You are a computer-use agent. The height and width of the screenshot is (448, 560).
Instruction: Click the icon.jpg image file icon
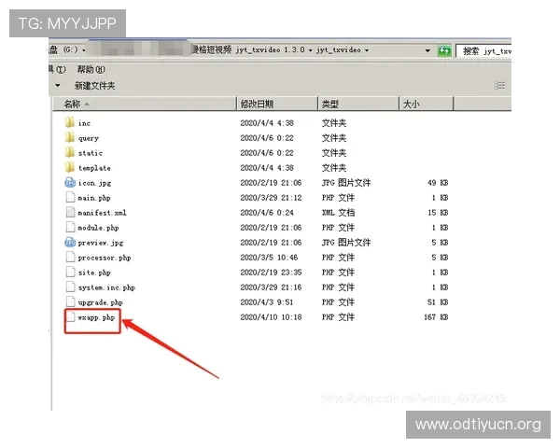pos(70,183)
